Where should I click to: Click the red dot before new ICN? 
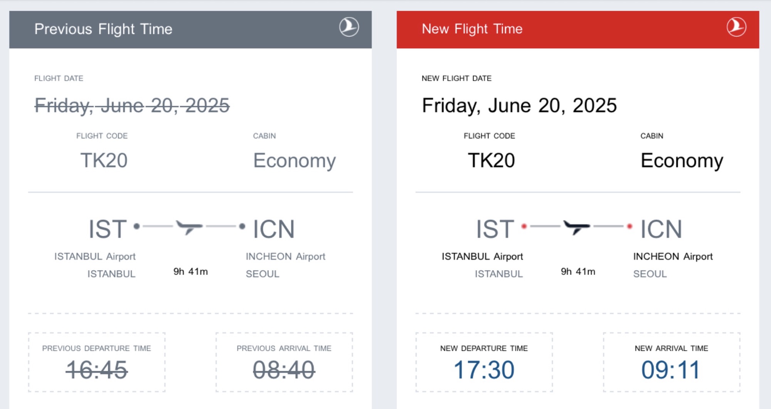[630, 226]
